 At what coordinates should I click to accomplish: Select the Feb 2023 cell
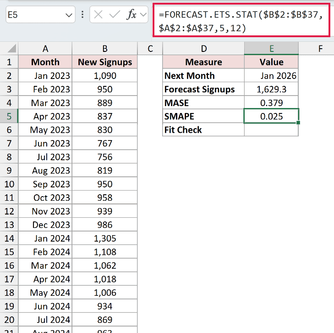pos(45,89)
